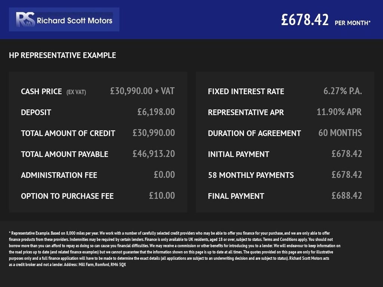Screen dimensions: 383x287
Task: Select the Duration of Agreement 60 Months
Action: [x=340, y=133]
